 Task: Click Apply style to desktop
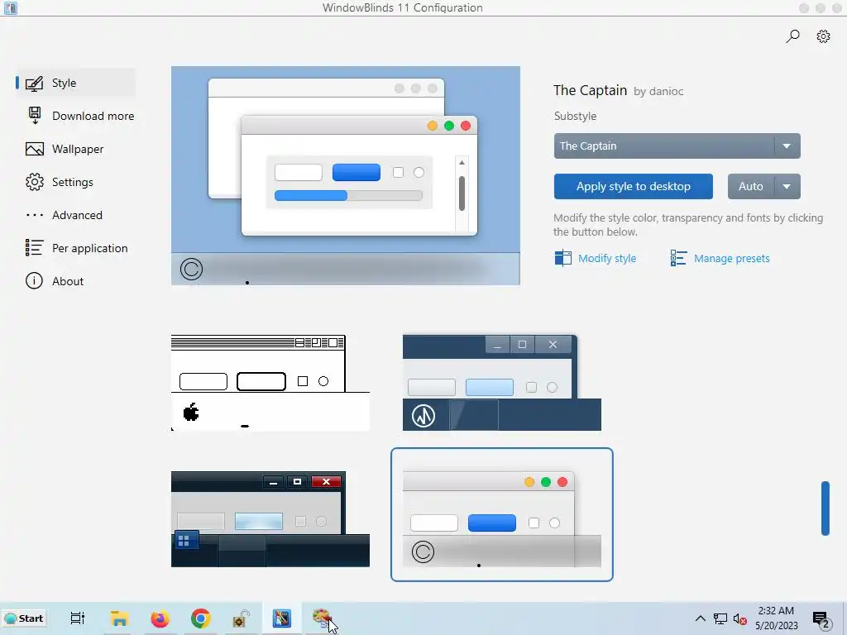[633, 186]
